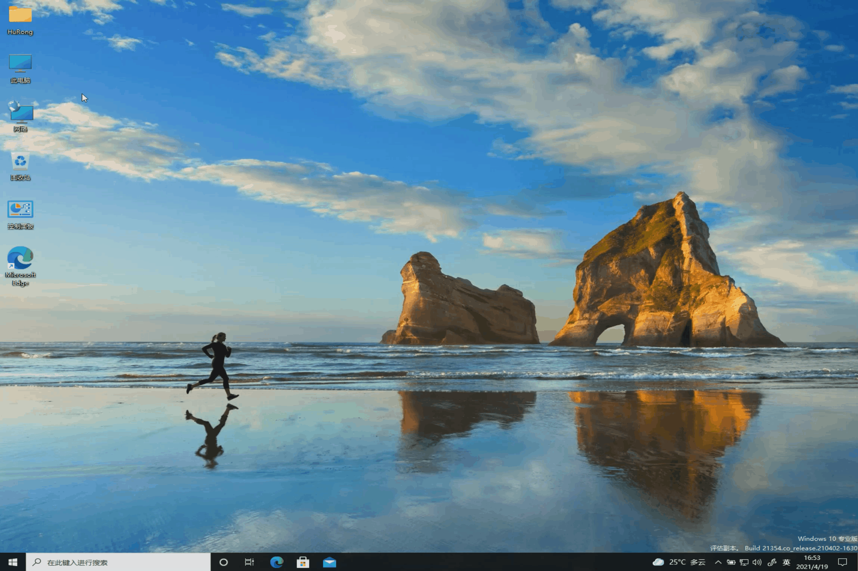Select the 网络 (Network) desktop icon
This screenshot has height=571, width=858.
(20, 117)
